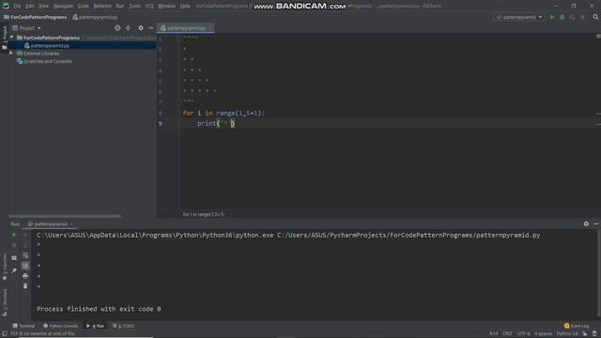Image resolution: width=601 pixels, height=338 pixels.
Task: Click ForCodePatternPrograms breadcrumb in navigation bar
Action: 36,17
